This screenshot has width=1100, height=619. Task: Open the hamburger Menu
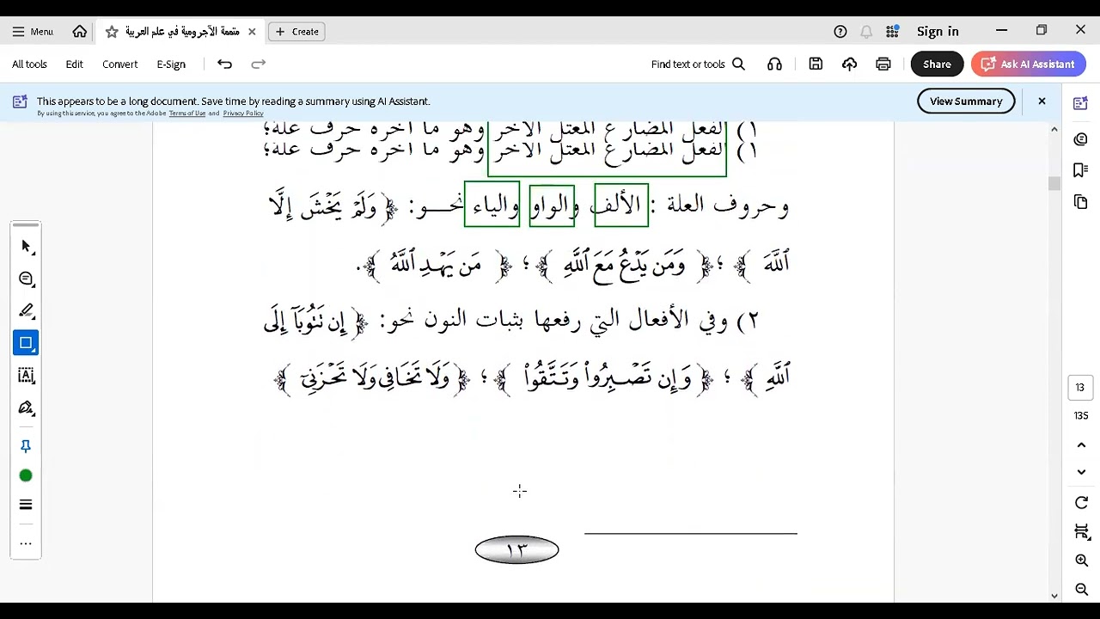[33, 32]
